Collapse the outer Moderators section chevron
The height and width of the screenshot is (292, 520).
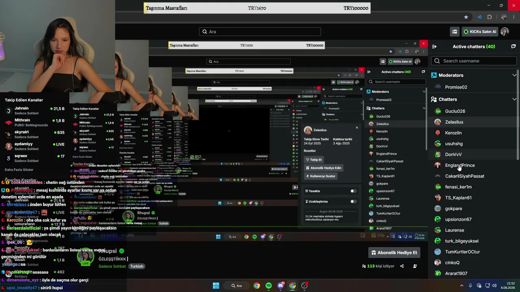point(514,75)
